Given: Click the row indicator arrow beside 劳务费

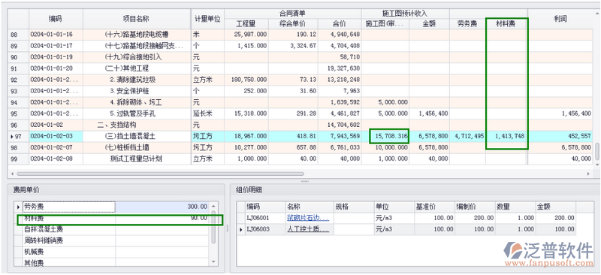Looking at the screenshot, I should [x=18, y=207].
